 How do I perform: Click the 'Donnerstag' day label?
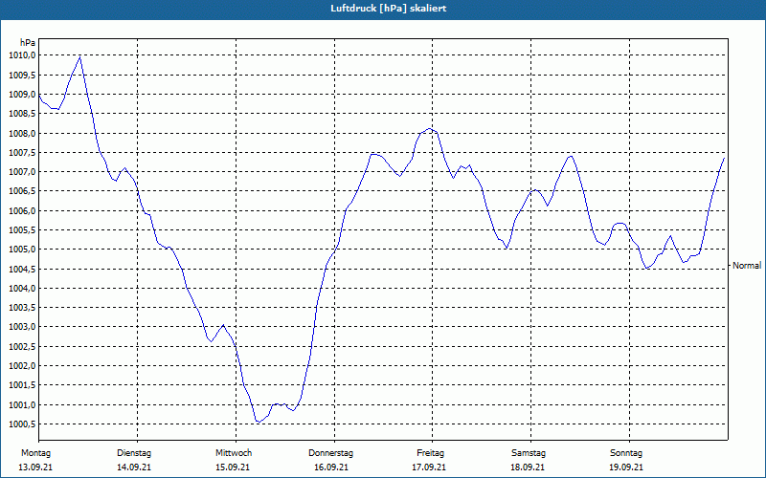(x=330, y=453)
